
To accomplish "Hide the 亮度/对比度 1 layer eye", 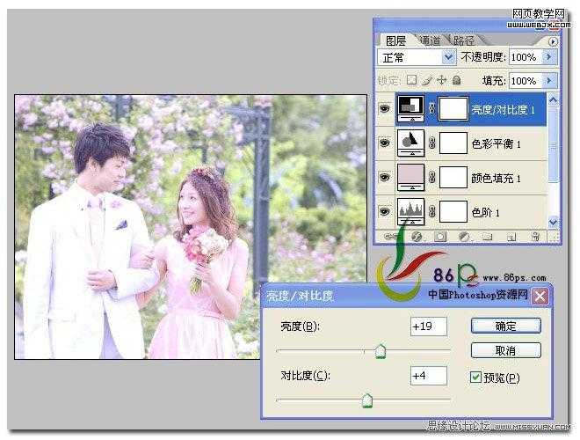I will pos(385,109).
